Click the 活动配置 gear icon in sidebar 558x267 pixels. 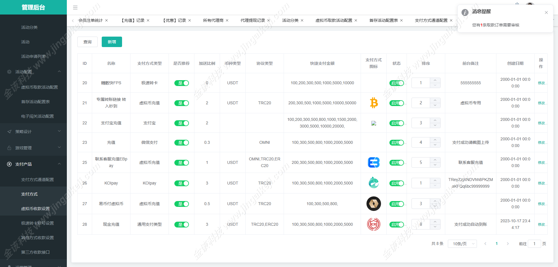9,72
